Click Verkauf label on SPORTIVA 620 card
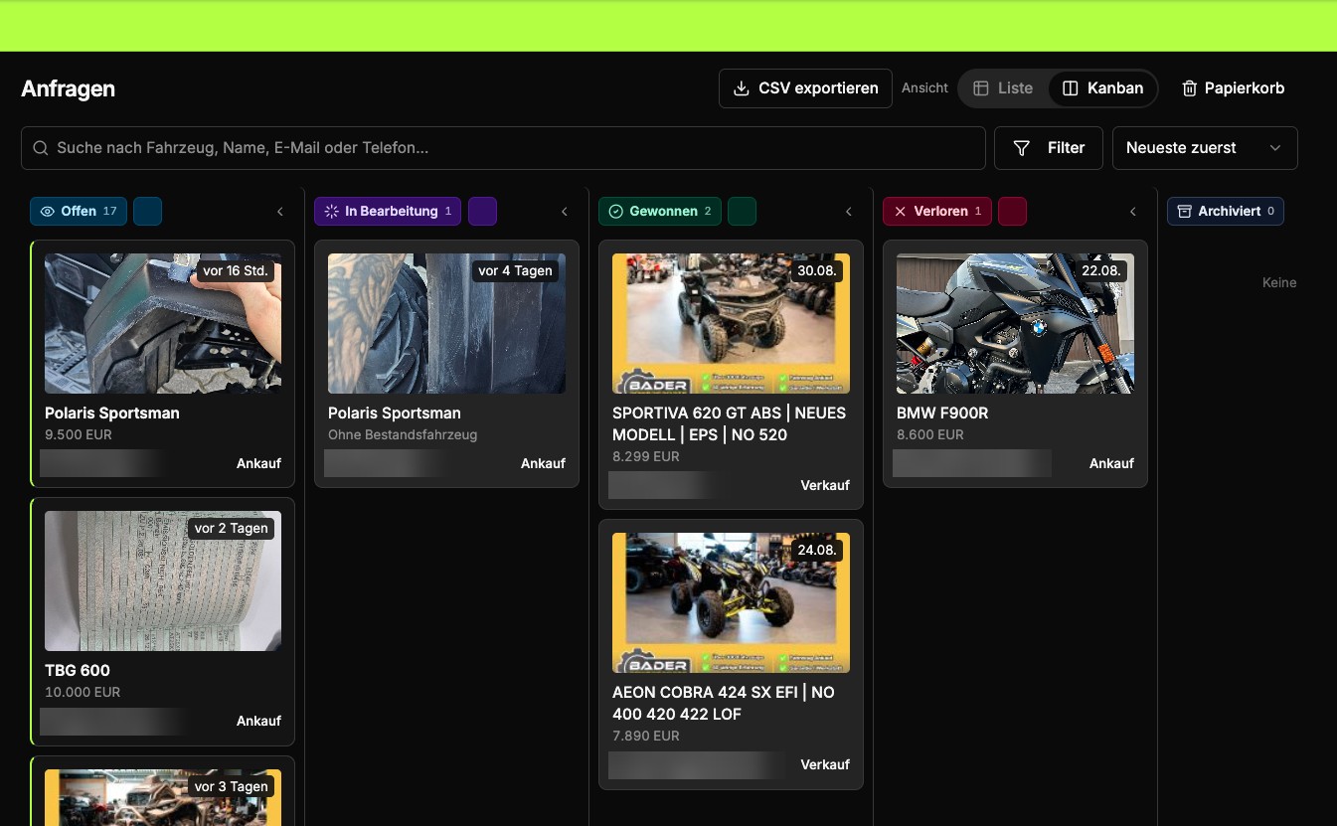The image size is (1337, 826). (x=825, y=486)
